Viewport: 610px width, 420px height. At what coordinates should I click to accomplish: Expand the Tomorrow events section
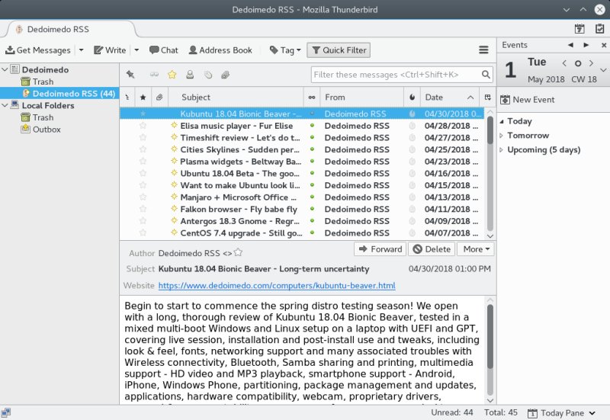(x=502, y=136)
